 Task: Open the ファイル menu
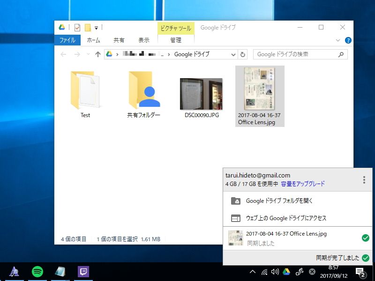click(x=67, y=40)
